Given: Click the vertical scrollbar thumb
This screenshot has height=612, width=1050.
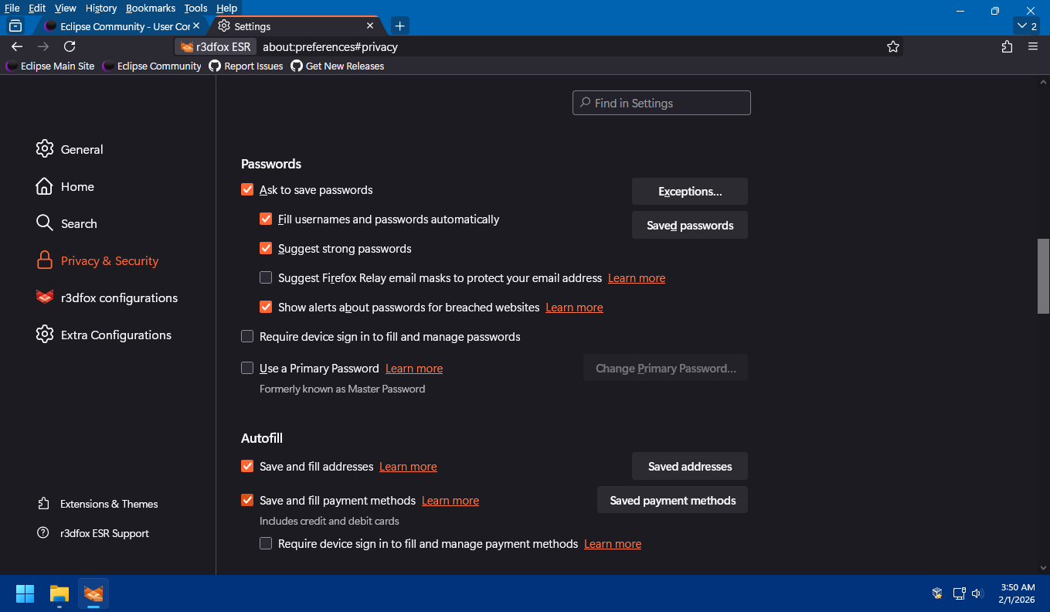Looking at the screenshot, I should (1043, 275).
